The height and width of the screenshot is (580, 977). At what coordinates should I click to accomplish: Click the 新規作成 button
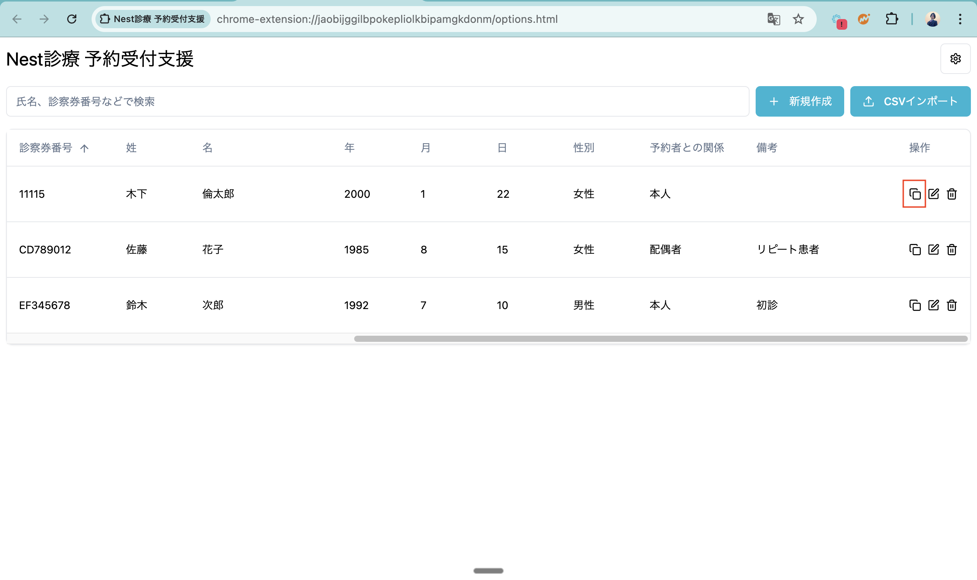pyautogui.click(x=799, y=101)
